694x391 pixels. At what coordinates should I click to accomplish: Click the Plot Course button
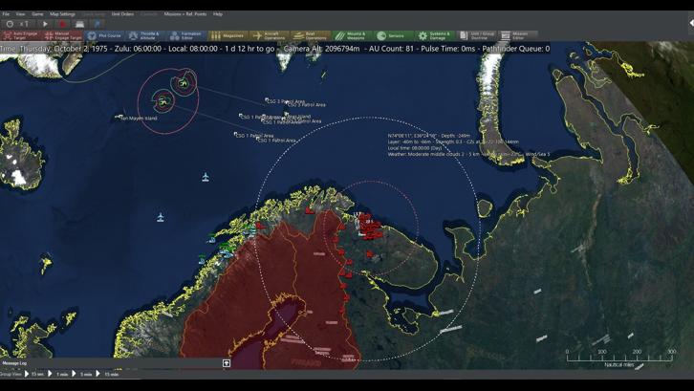104,36
